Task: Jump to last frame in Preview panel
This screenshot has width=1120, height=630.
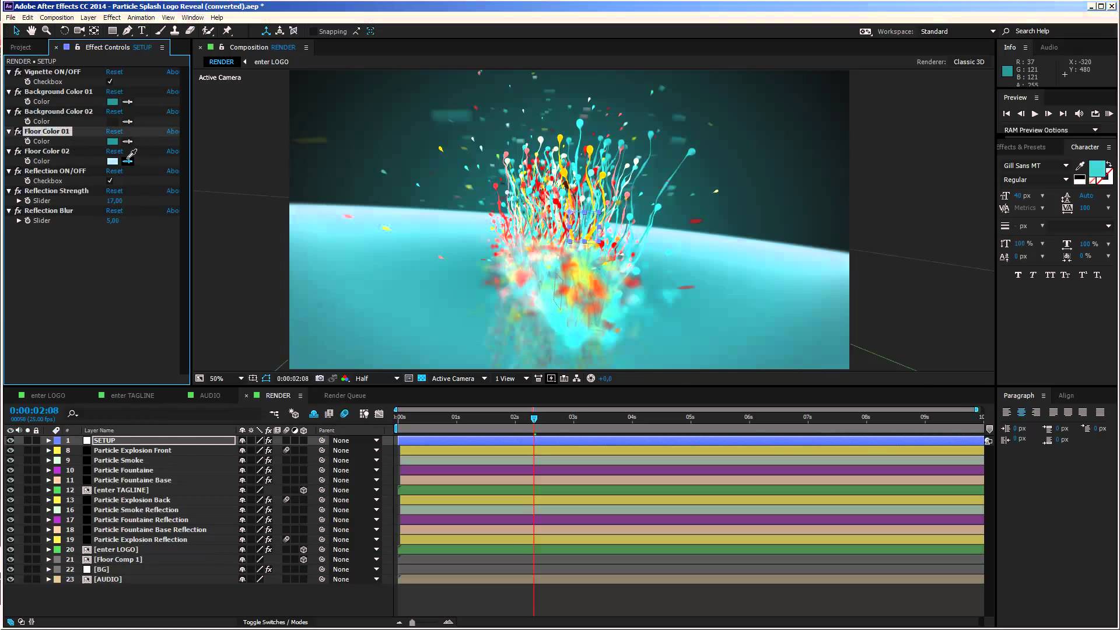Action: tap(1063, 114)
